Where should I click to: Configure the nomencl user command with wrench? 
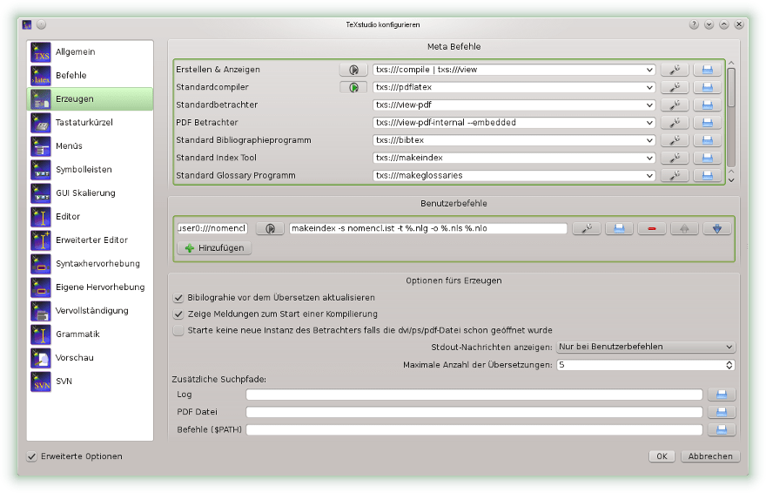tap(587, 229)
